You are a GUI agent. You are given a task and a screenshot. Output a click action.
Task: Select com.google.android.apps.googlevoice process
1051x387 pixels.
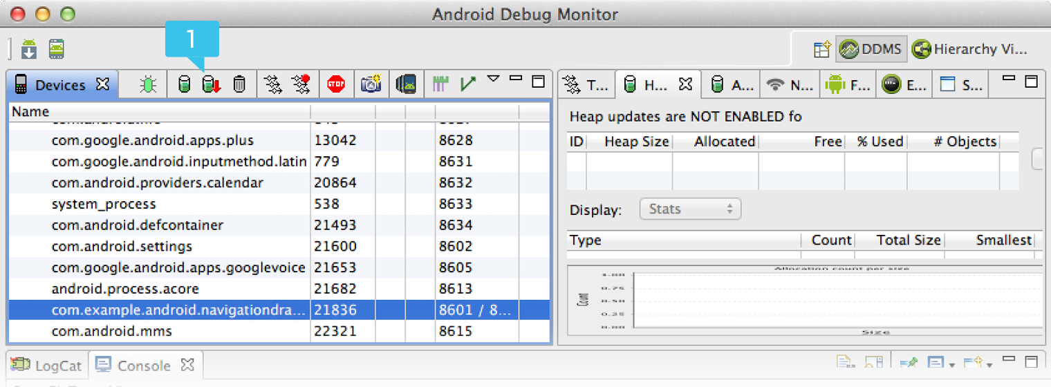click(x=279, y=268)
